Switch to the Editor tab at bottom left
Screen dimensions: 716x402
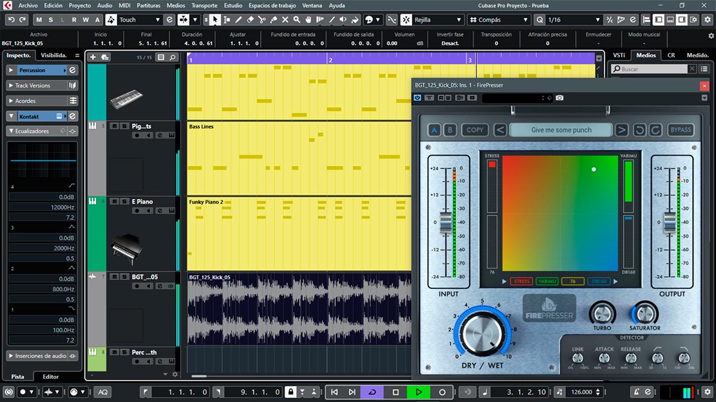(x=51, y=376)
